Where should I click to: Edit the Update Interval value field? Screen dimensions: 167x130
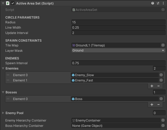118,33
